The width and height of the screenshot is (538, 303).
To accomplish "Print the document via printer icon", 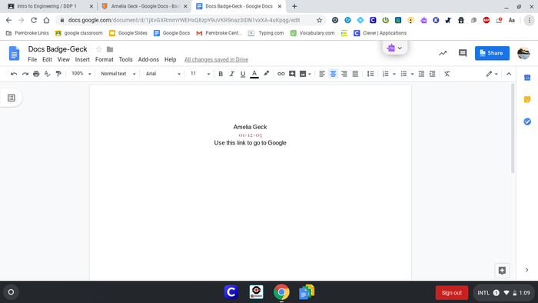I will tap(36, 74).
